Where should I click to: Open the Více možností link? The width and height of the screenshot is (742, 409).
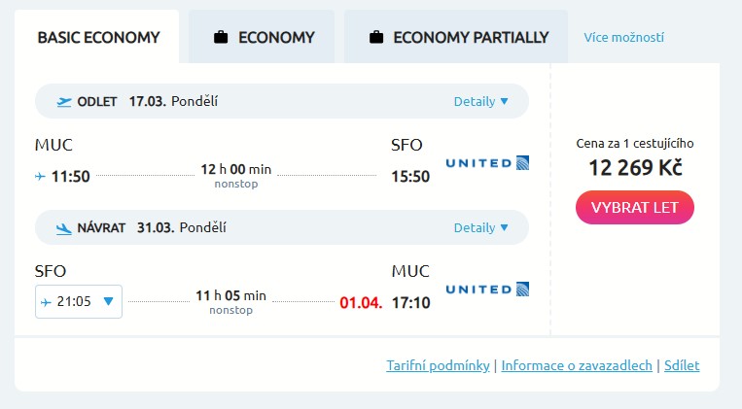coord(623,38)
